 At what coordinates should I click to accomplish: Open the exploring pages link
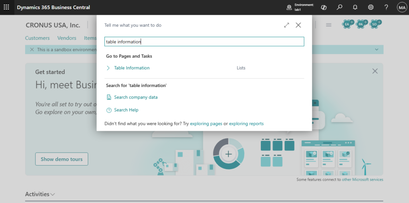[206, 124]
